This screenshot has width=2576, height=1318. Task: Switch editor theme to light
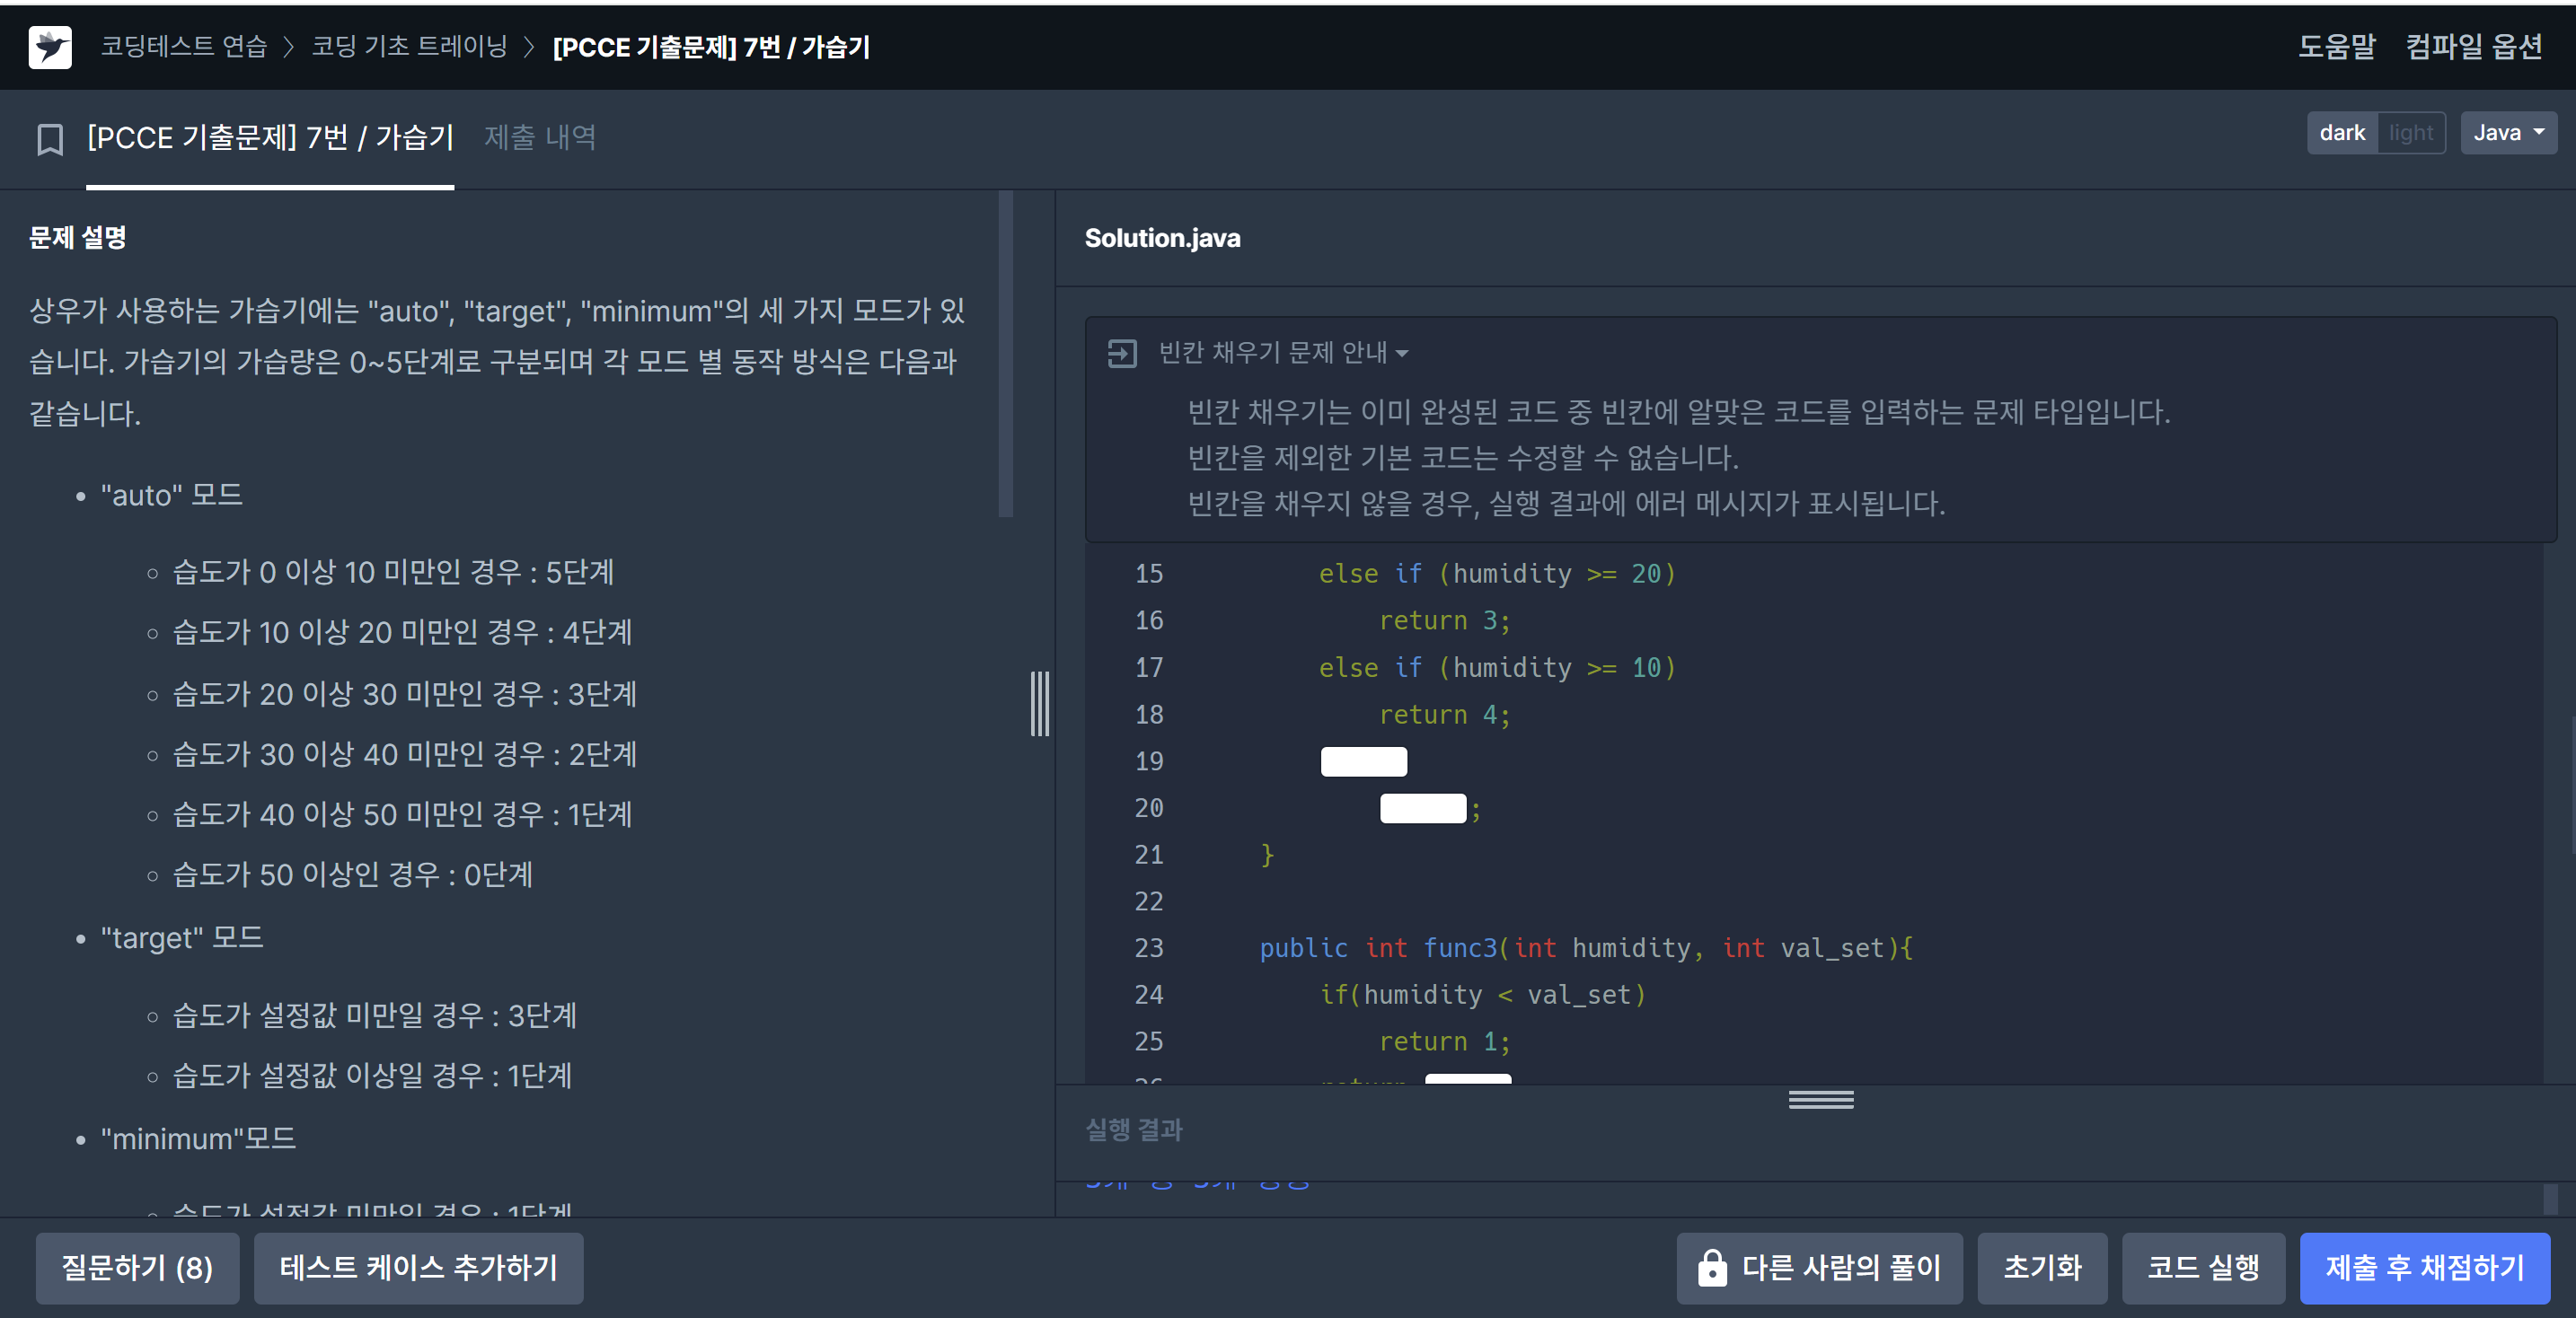[2410, 133]
